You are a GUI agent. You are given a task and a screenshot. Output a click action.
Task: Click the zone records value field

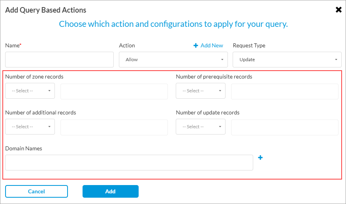pyautogui.click(x=114, y=91)
